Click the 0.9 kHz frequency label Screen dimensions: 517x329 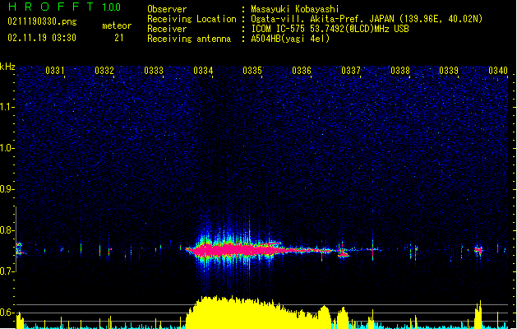tap(7, 189)
